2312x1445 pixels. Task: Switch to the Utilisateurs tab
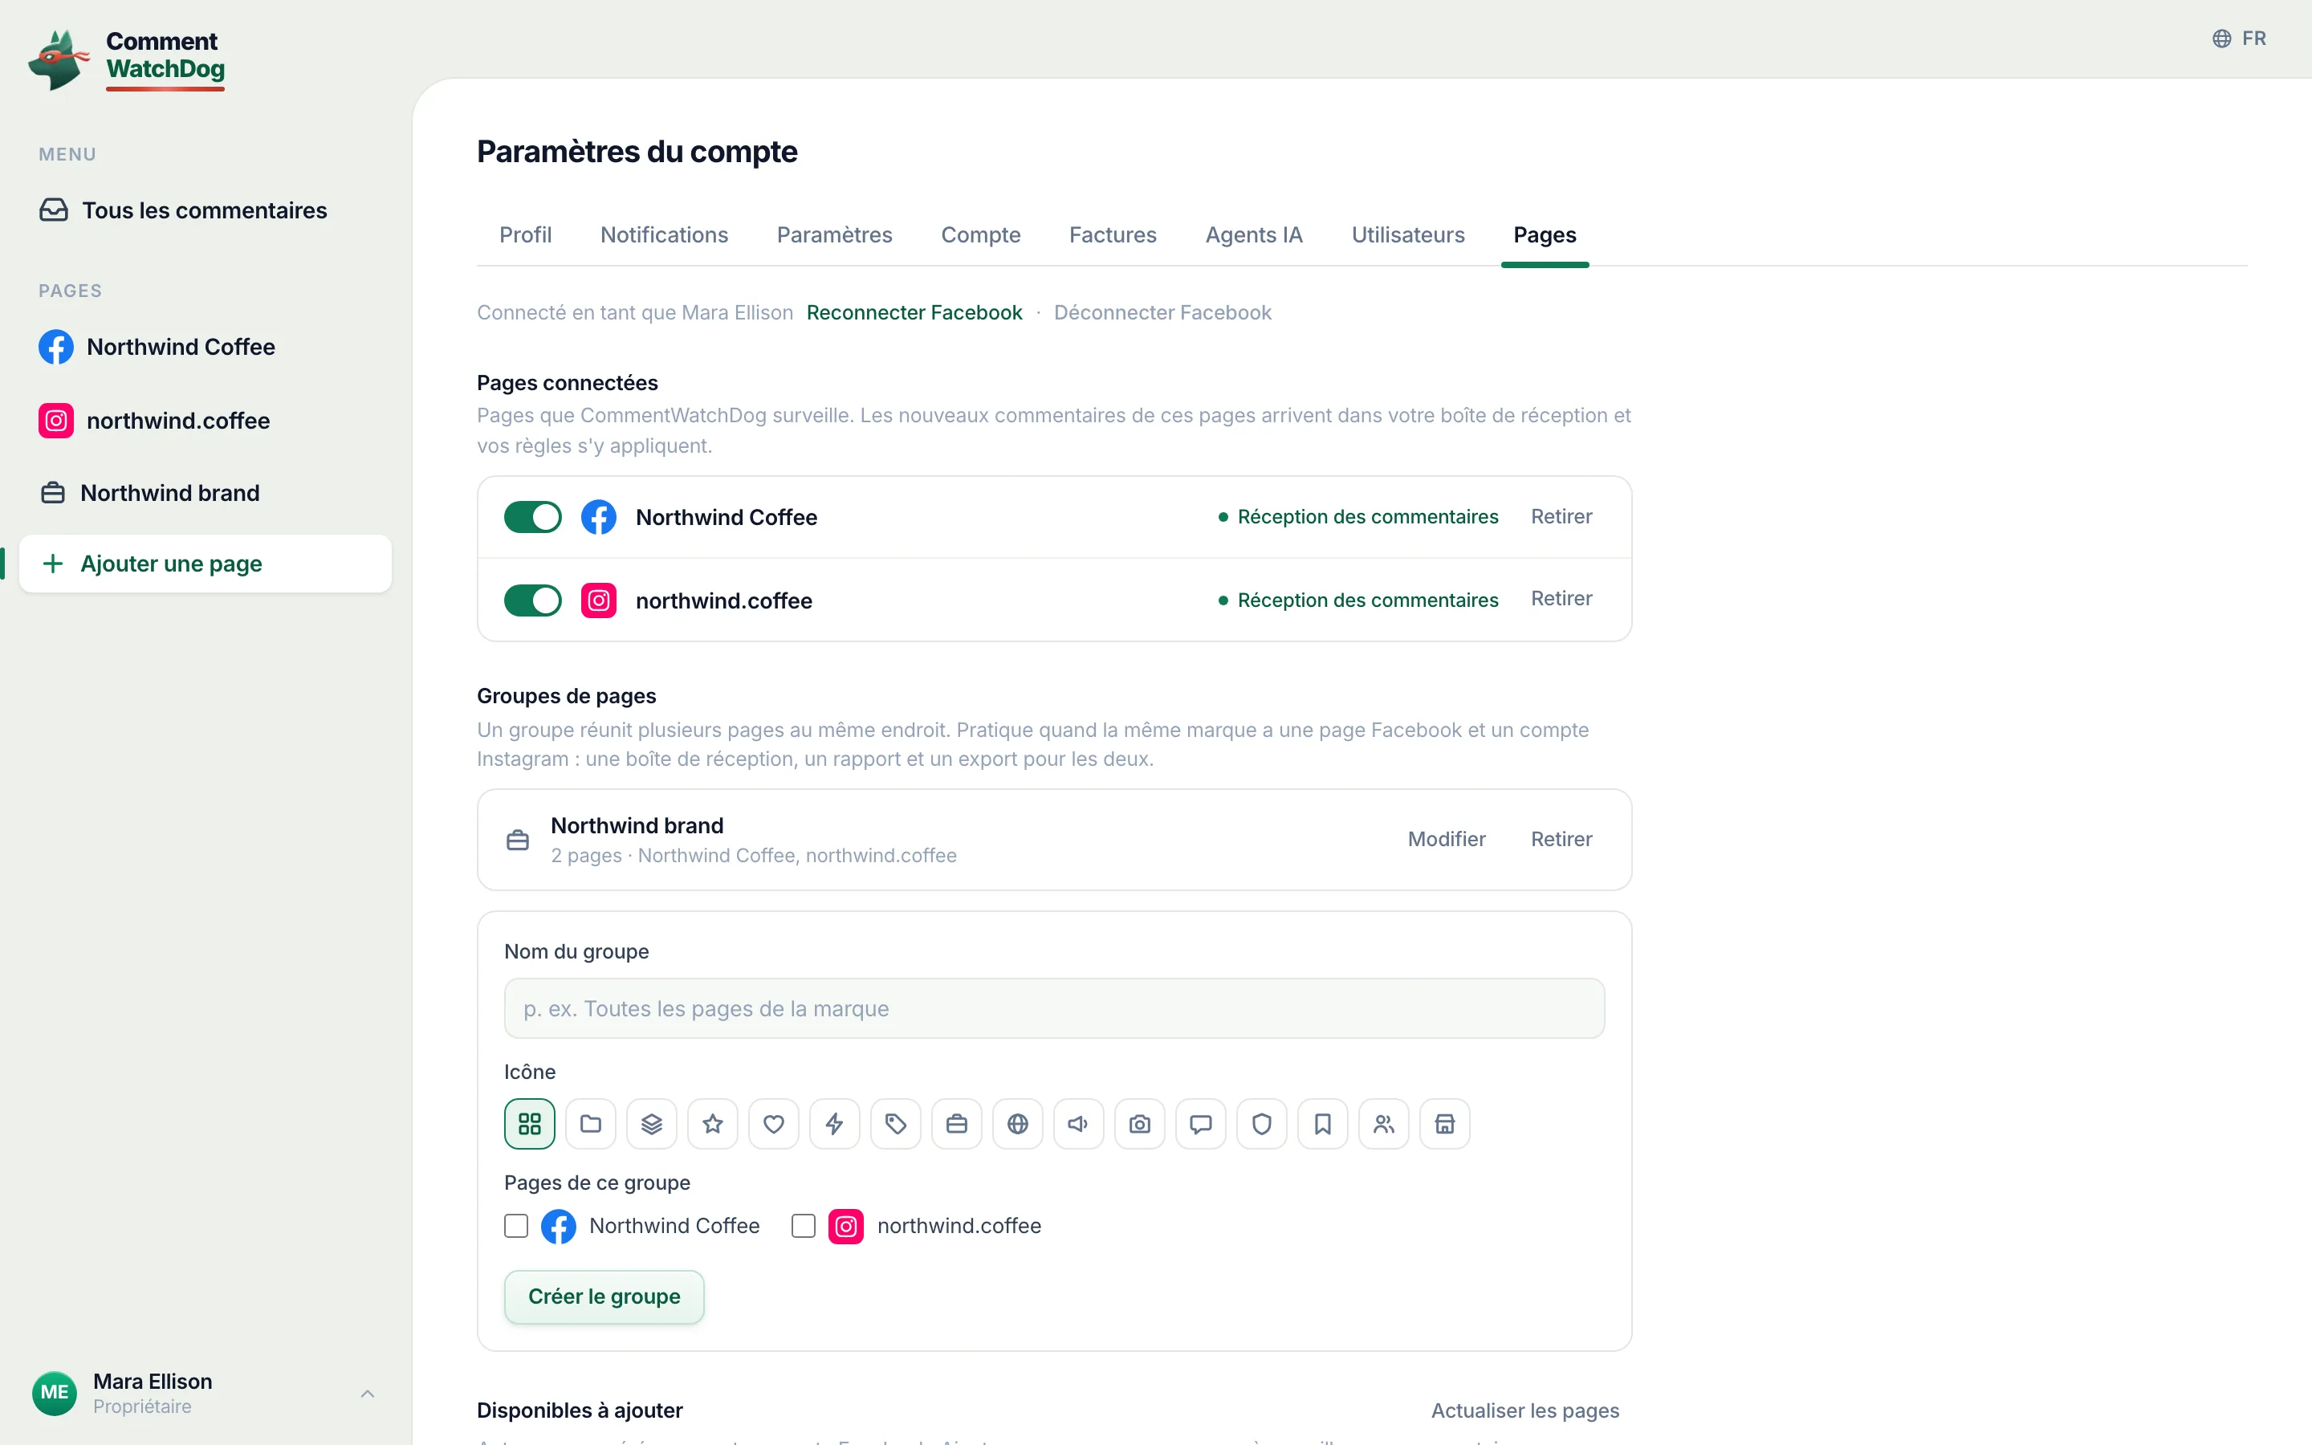point(1407,235)
